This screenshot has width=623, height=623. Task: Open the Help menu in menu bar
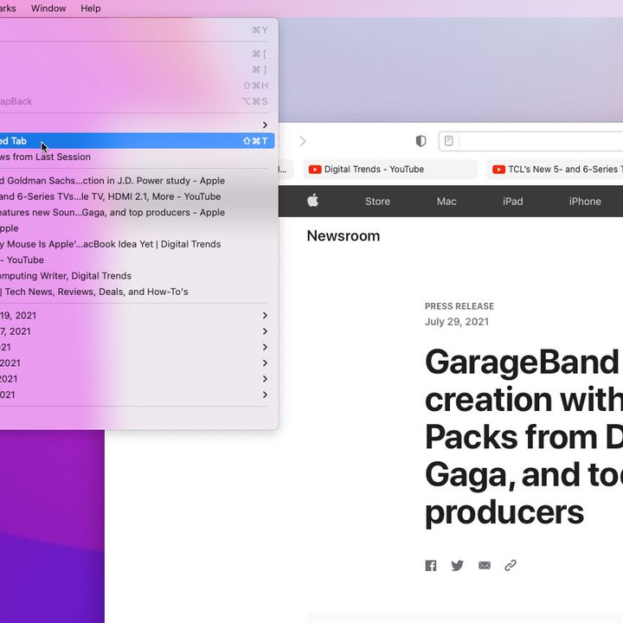tap(91, 9)
